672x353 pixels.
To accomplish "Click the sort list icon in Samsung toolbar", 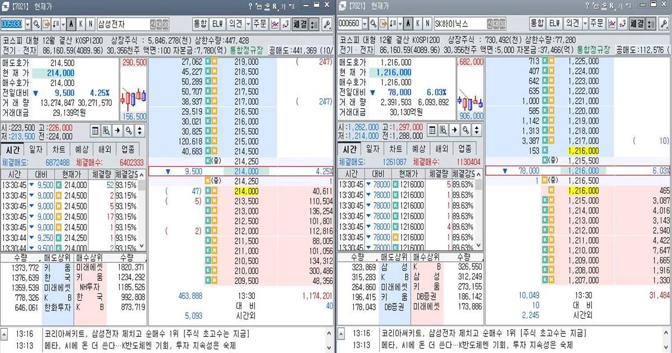I will (x=55, y=24).
